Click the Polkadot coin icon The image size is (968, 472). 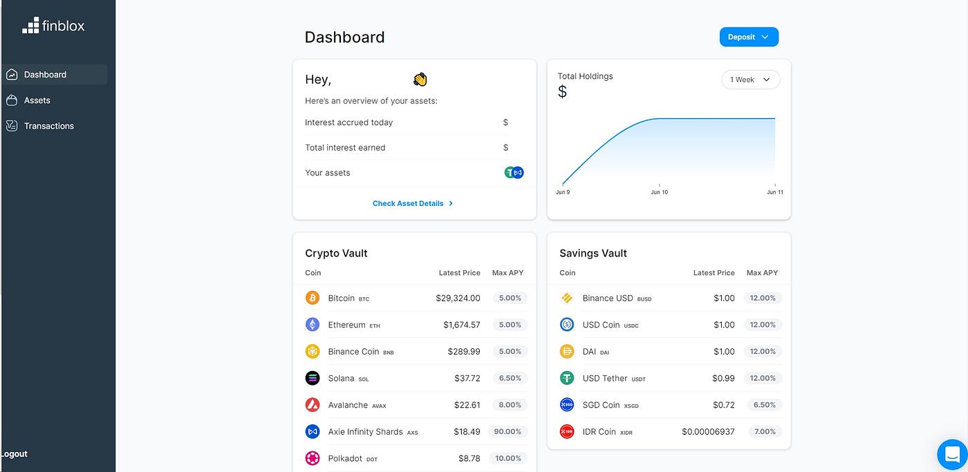click(x=313, y=458)
